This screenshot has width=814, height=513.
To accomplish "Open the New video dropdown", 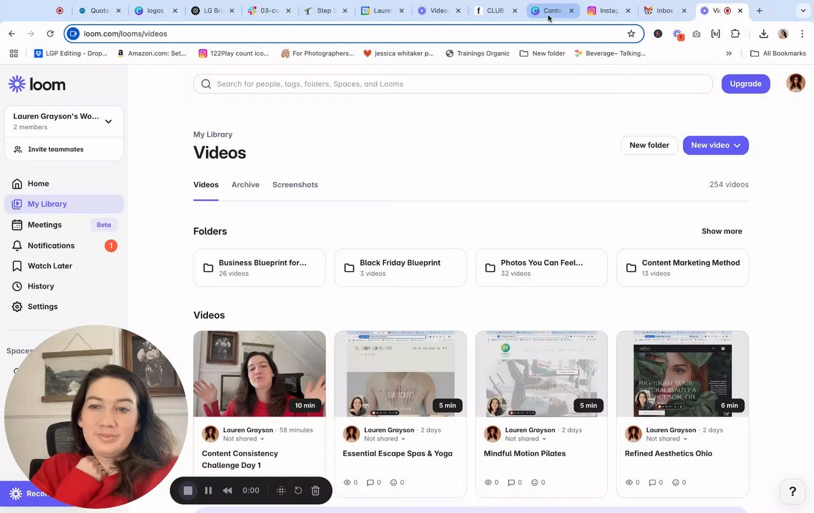I will click(x=715, y=146).
